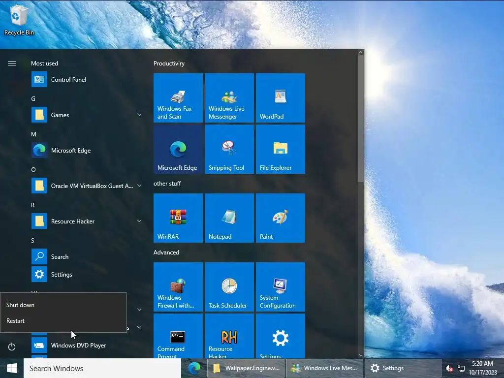504x378 pixels.
Task: Expand Oracle VM VirtualBox Guest chevron
Action: click(x=139, y=186)
